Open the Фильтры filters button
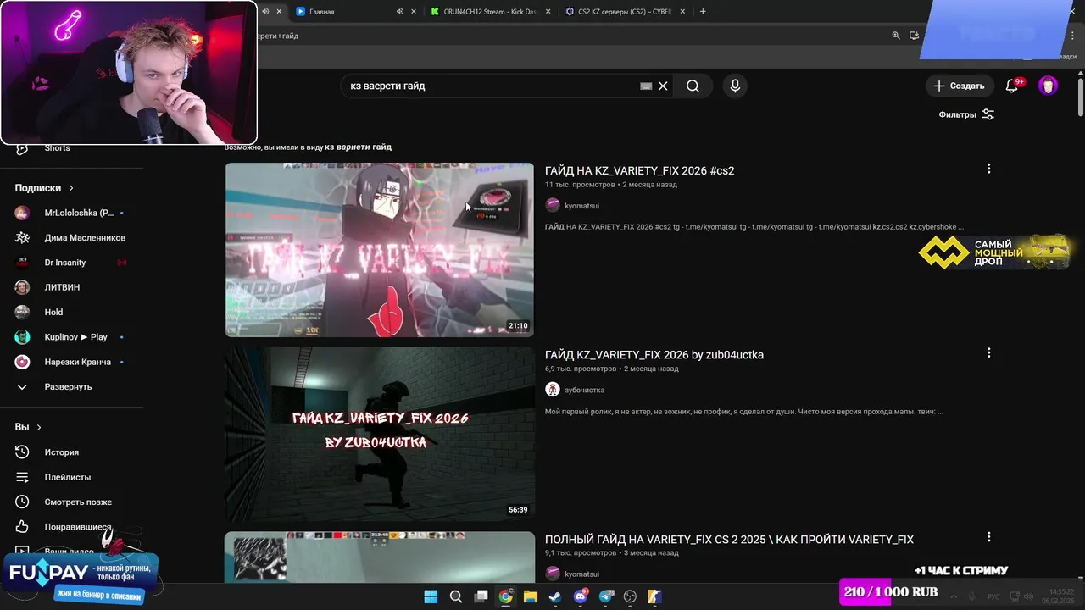The height and width of the screenshot is (610, 1085). coord(966,114)
